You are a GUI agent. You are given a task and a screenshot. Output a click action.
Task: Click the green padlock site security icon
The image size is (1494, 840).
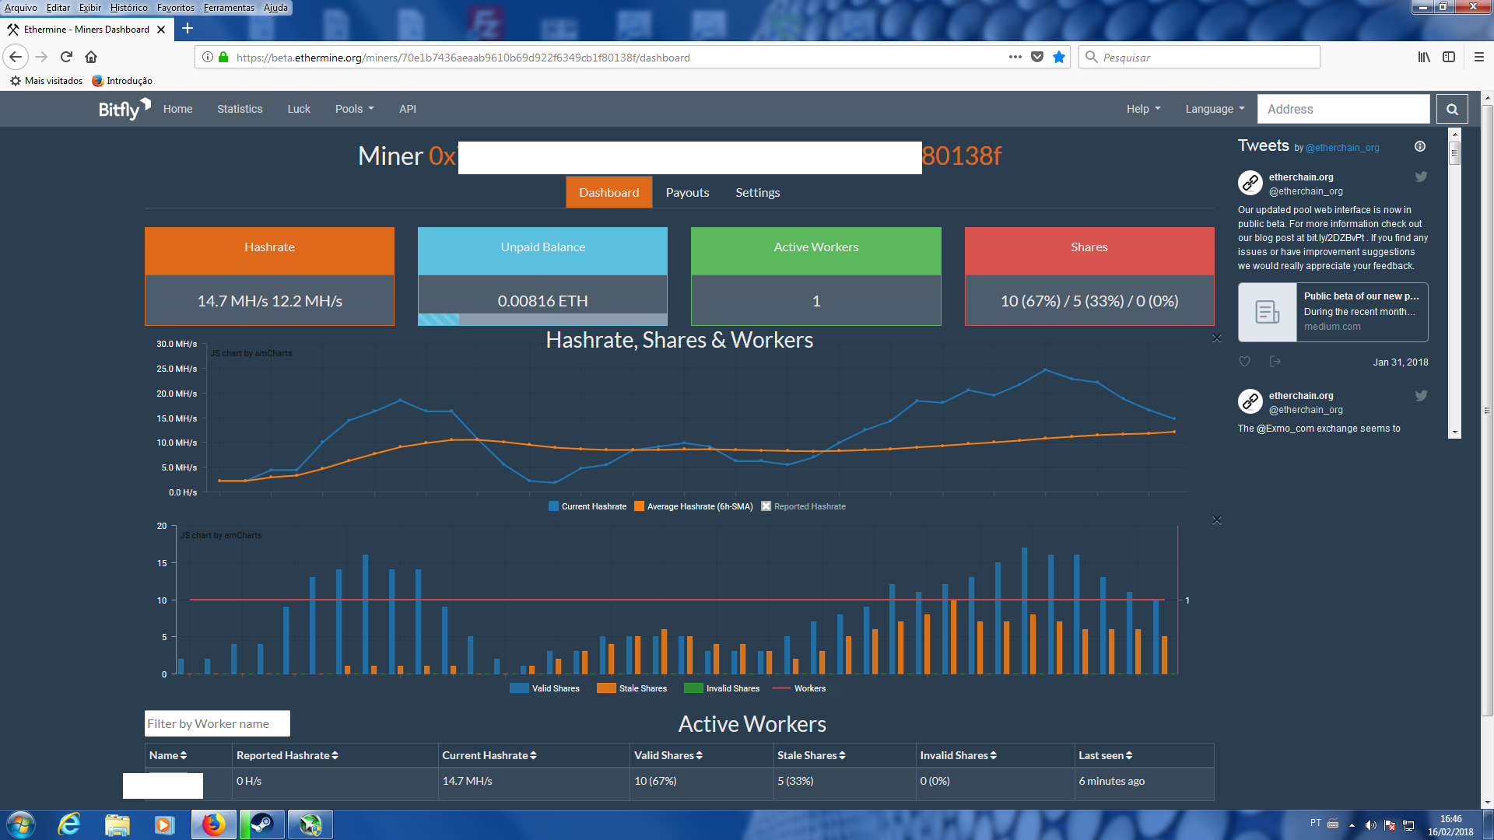[x=223, y=57]
